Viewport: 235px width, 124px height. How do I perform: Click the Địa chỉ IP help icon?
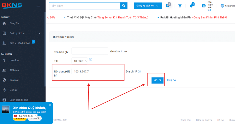[139, 71]
